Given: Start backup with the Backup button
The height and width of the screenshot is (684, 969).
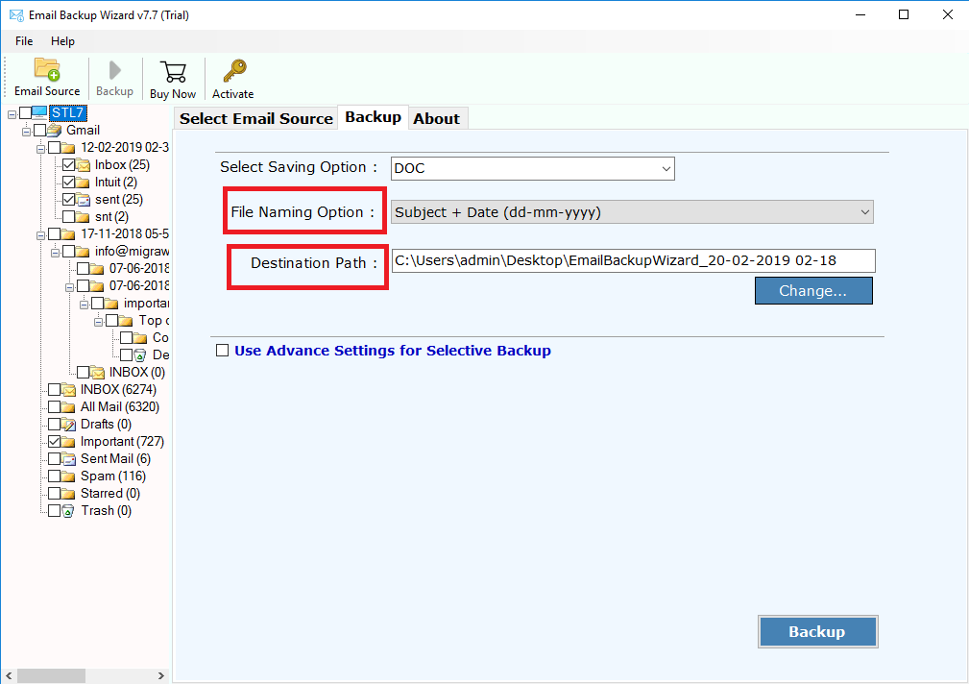Looking at the screenshot, I should (817, 631).
